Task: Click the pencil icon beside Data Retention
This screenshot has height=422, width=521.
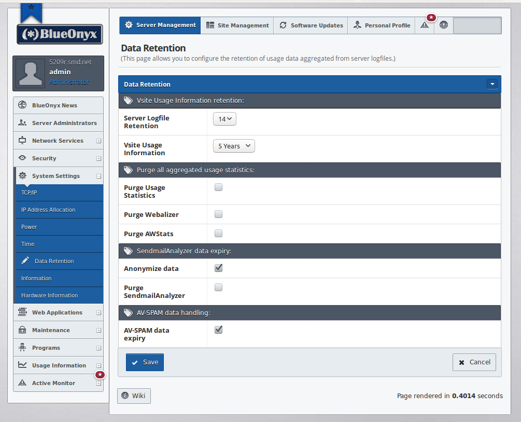Action: pyautogui.click(x=25, y=261)
